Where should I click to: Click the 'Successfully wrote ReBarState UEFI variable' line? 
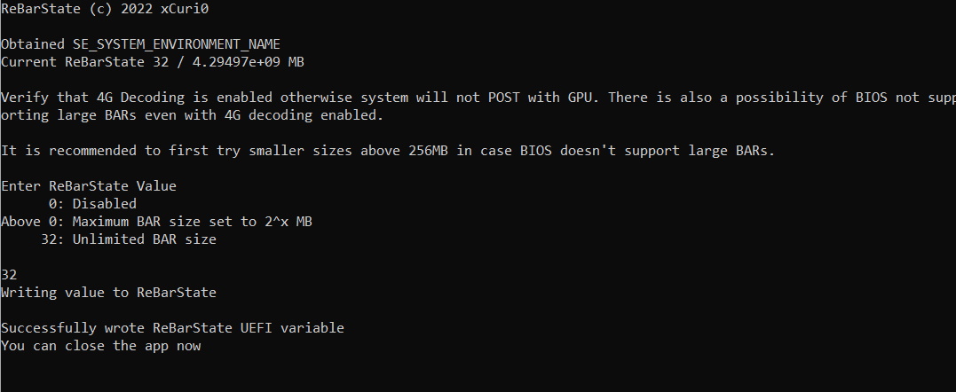tap(172, 328)
